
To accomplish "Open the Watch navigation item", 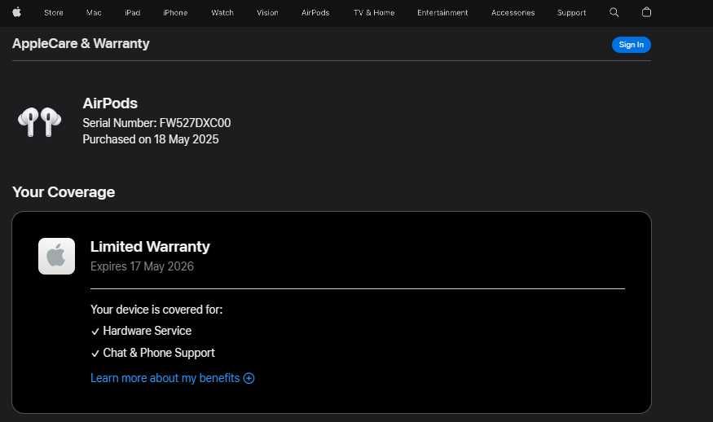I will point(222,13).
